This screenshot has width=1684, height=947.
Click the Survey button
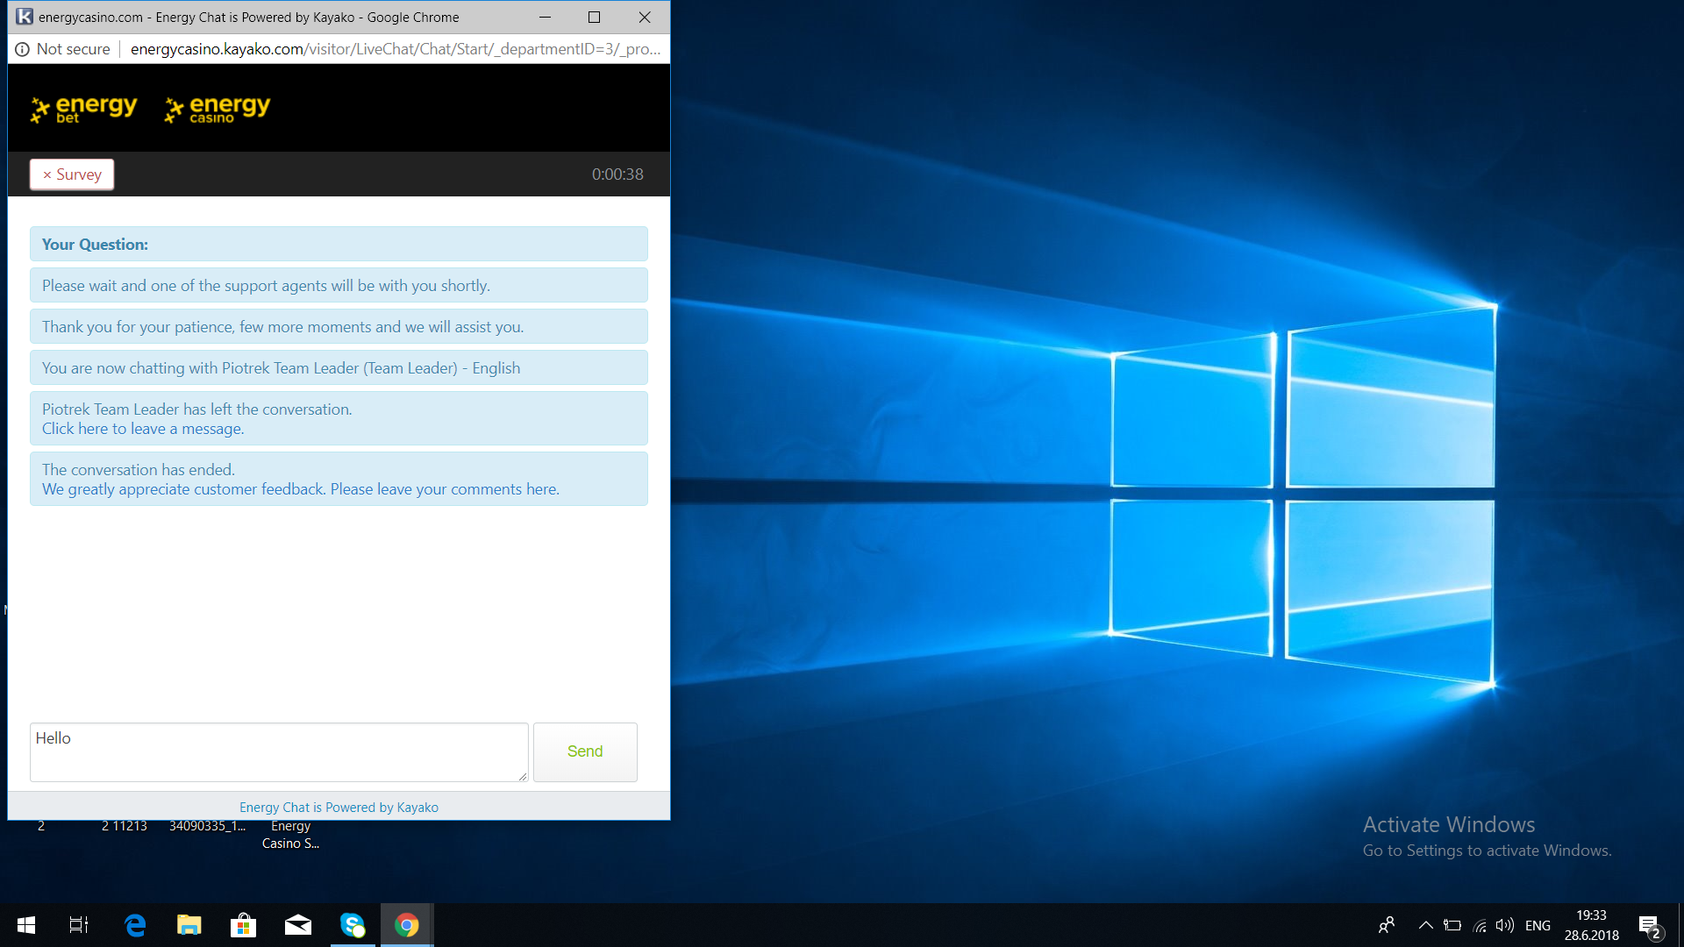(72, 174)
